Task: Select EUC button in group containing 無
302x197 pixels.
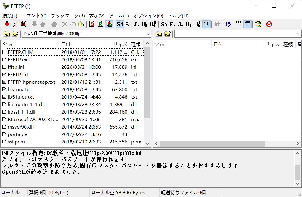Action: pyautogui.click(x=173, y=24)
